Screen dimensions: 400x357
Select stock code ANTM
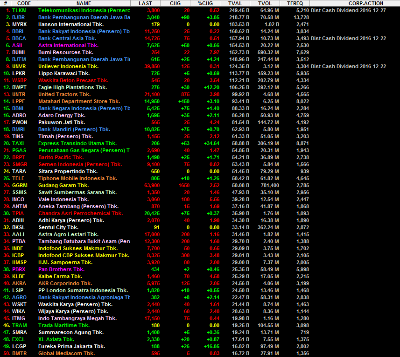pyautogui.click(x=20, y=207)
